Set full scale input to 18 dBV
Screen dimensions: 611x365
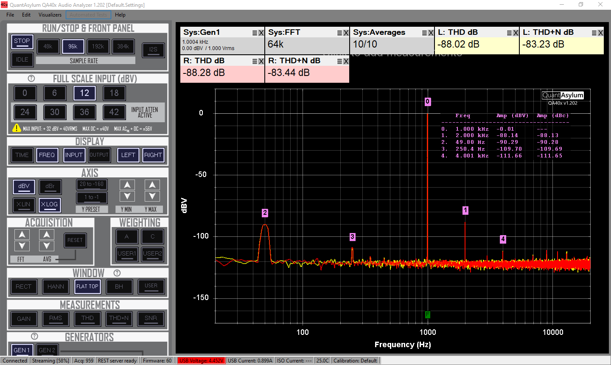coord(114,93)
